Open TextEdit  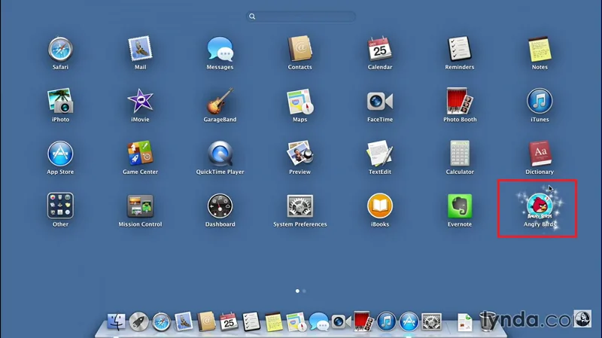(x=380, y=154)
